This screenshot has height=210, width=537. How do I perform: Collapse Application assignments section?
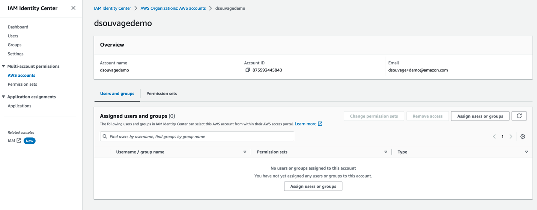coord(4,97)
